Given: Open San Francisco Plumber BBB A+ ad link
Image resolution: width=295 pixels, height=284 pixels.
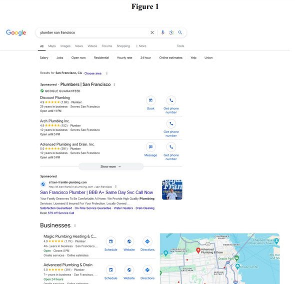Looking at the screenshot, I should tap(96, 192).
